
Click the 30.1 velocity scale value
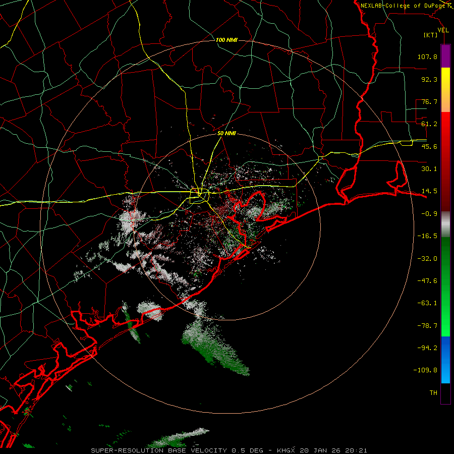(429, 169)
